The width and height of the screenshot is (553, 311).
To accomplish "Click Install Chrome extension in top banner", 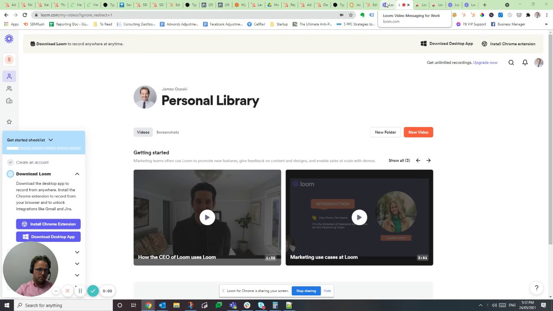I will point(509,44).
